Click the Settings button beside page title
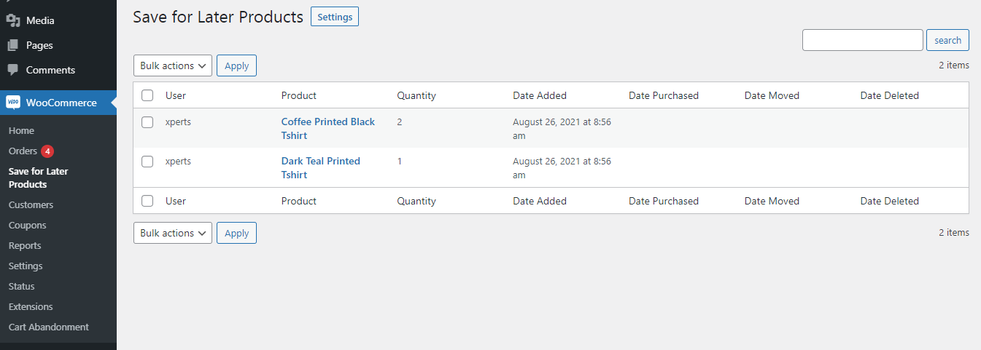Viewport: 981px width, 350px height. click(335, 17)
